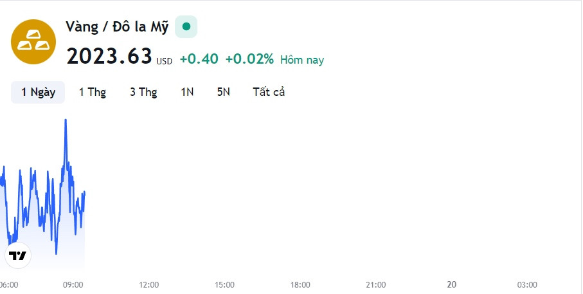This screenshot has height=294, width=583.
Task: Select the 1 Ngày time range tab
Action: point(38,92)
